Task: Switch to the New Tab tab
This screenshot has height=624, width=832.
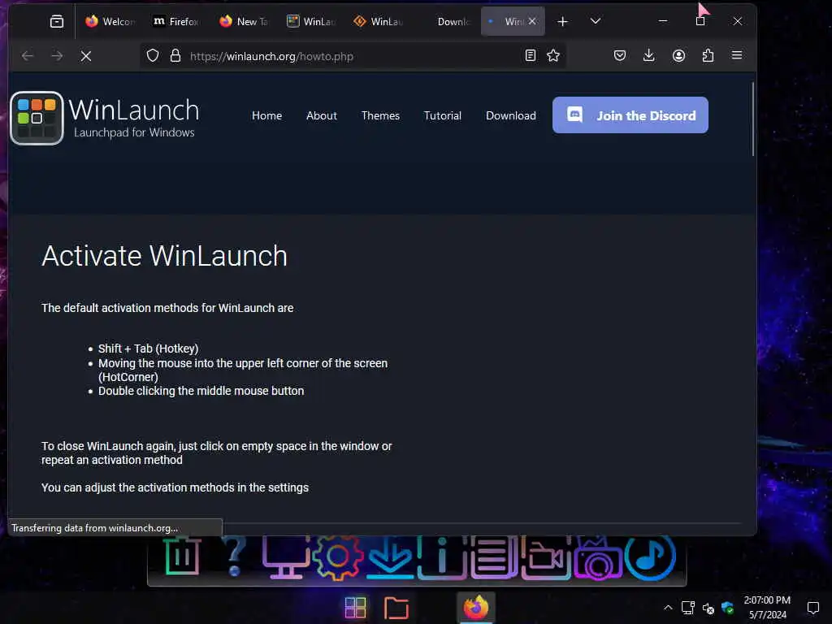Action: pyautogui.click(x=244, y=21)
